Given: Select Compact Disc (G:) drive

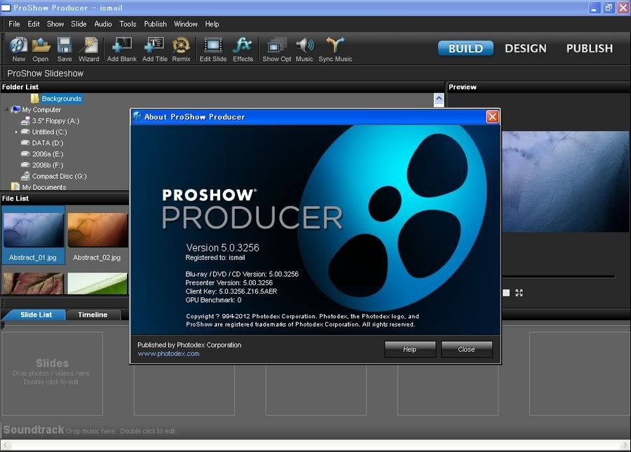Looking at the screenshot, I should 59,176.
